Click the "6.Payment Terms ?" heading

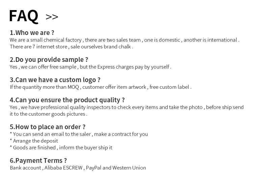(38, 160)
